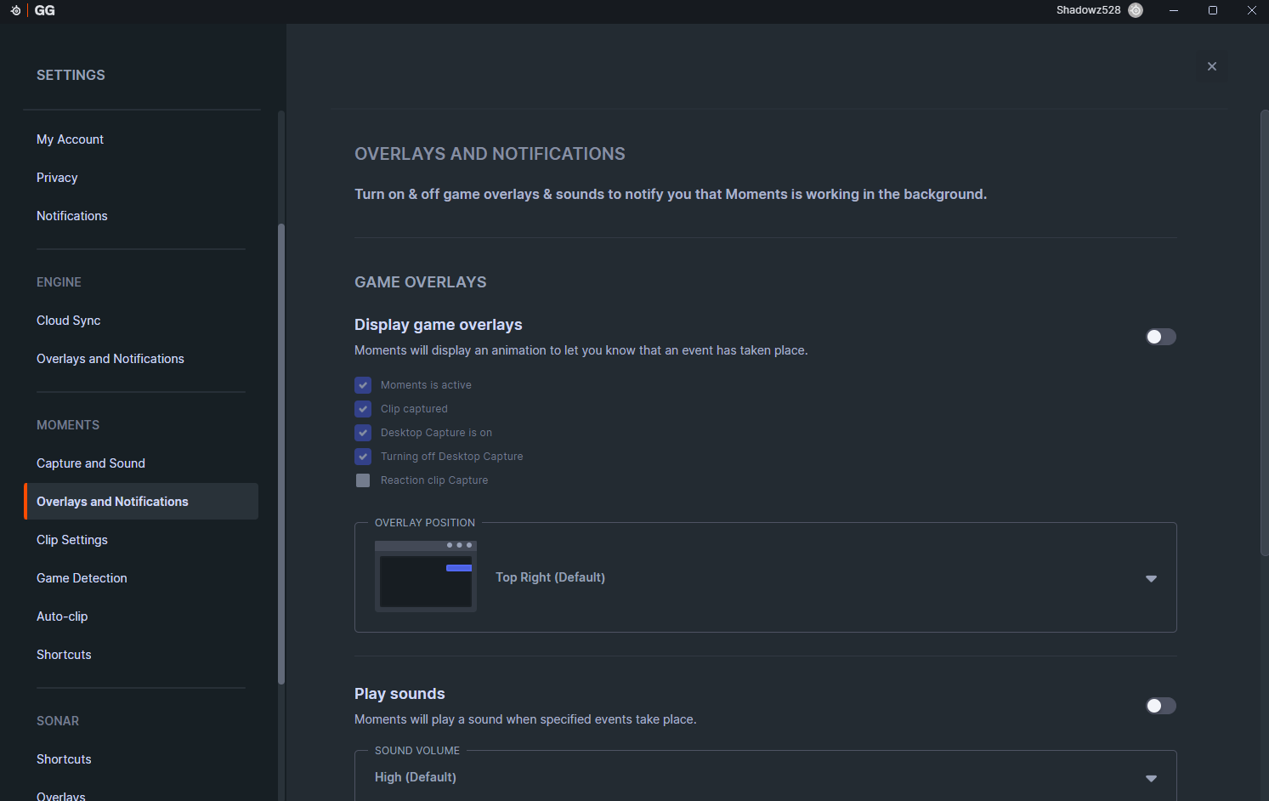Image resolution: width=1269 pixels, height=801 pixels.
Task: Expand the Sound Volume dropdown arrow
Action: 1151,778
